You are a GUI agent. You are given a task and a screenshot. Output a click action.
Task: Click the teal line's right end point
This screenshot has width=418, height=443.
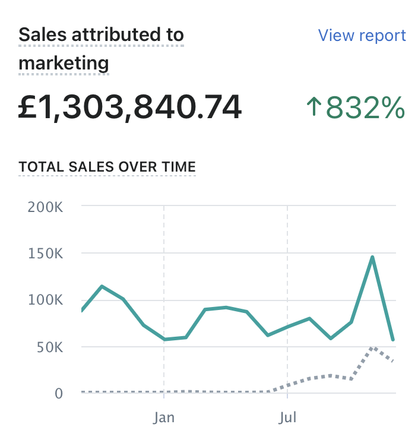(392, 340)
